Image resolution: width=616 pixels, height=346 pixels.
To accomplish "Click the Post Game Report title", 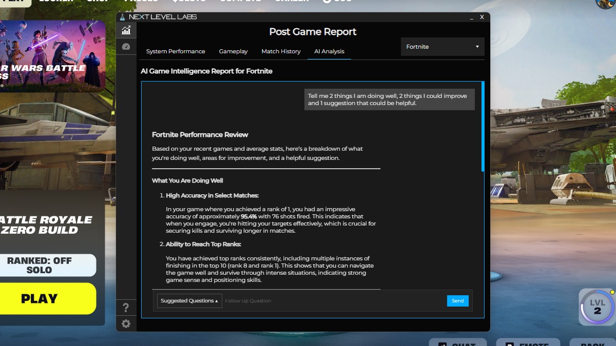I will point(313,32).
